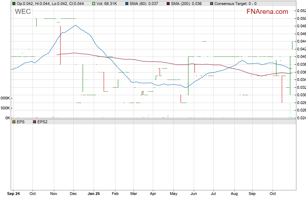The height and width of the screenshot is (201, 306).
Task: Click the 500K volume axis label
Action: (5, 108)
